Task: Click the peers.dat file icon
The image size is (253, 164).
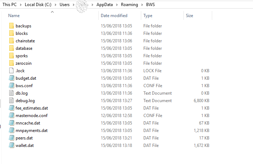Action: pos(11,138)
